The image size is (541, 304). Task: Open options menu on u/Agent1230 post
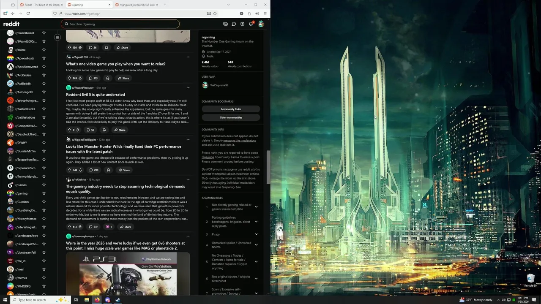click(188, 57)
